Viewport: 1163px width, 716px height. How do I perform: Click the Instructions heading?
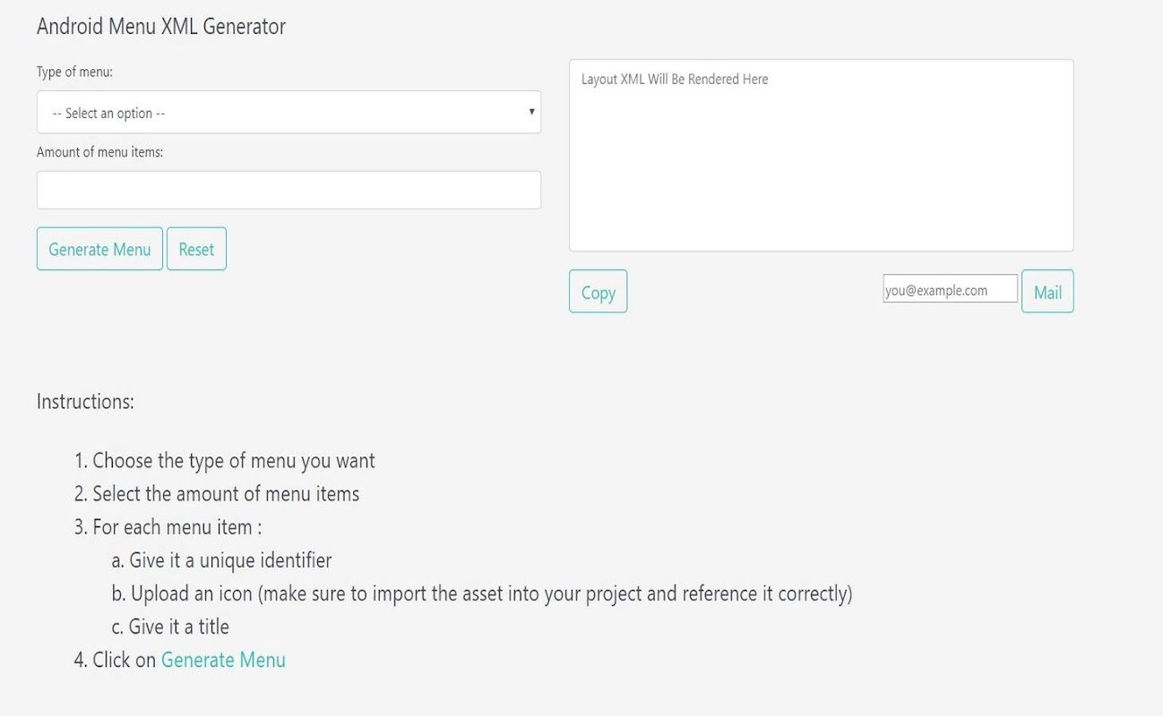(x=85, y=402)
